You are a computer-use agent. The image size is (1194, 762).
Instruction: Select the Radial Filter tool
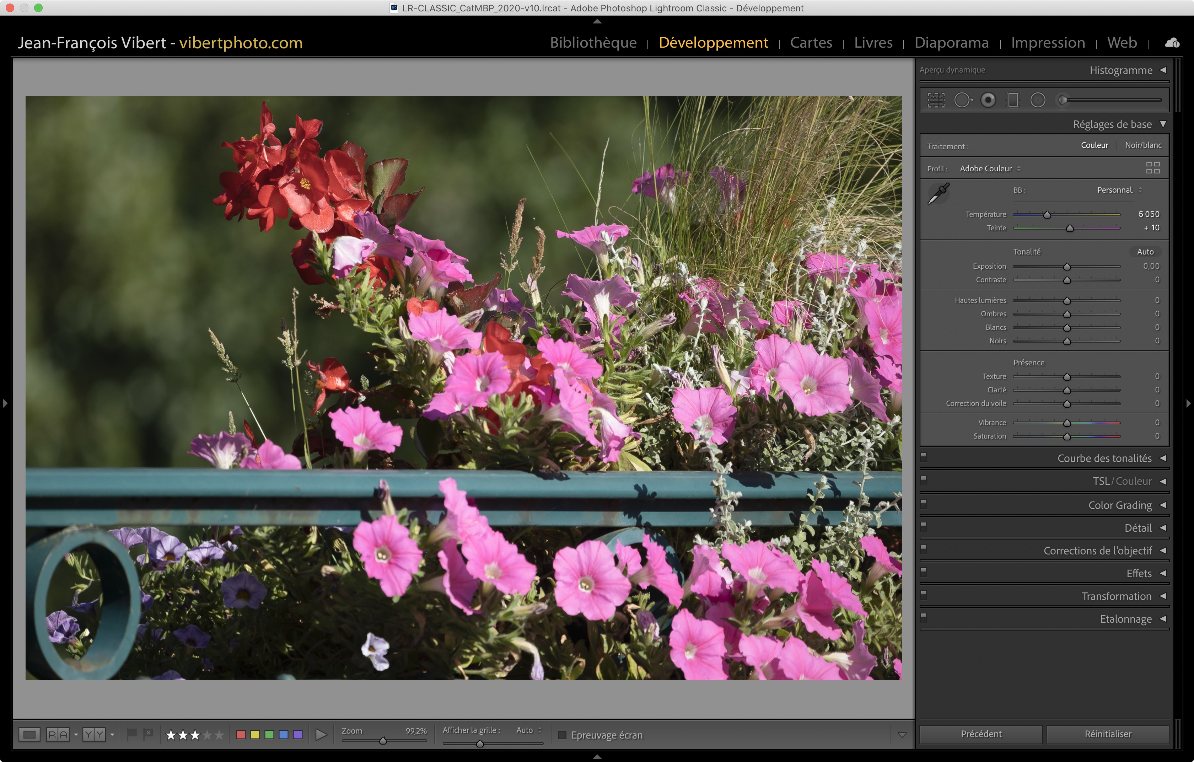(x=1038, y=100)
